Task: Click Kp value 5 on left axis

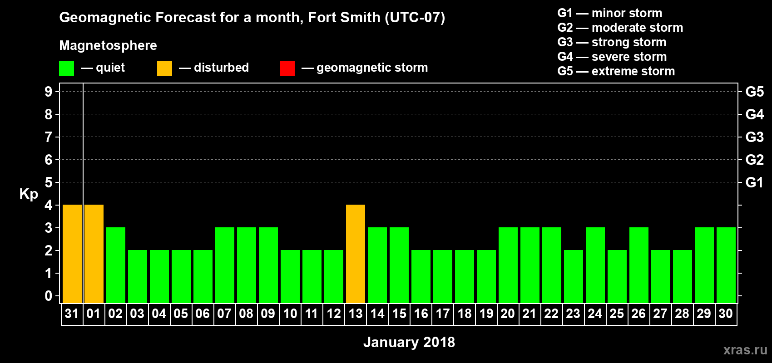Action: [x=49, y=182]
